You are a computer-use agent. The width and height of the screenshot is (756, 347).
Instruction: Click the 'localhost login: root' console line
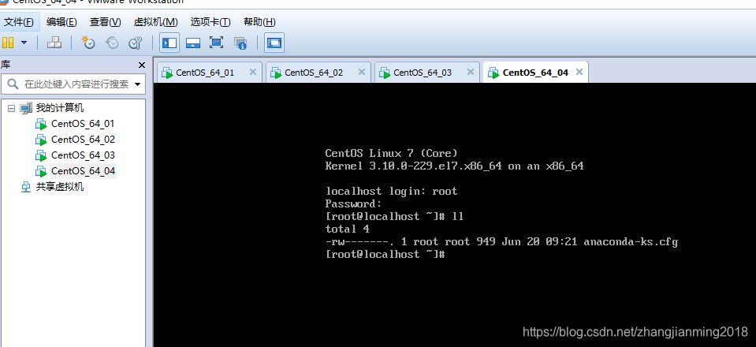click(x=391, y=192)
